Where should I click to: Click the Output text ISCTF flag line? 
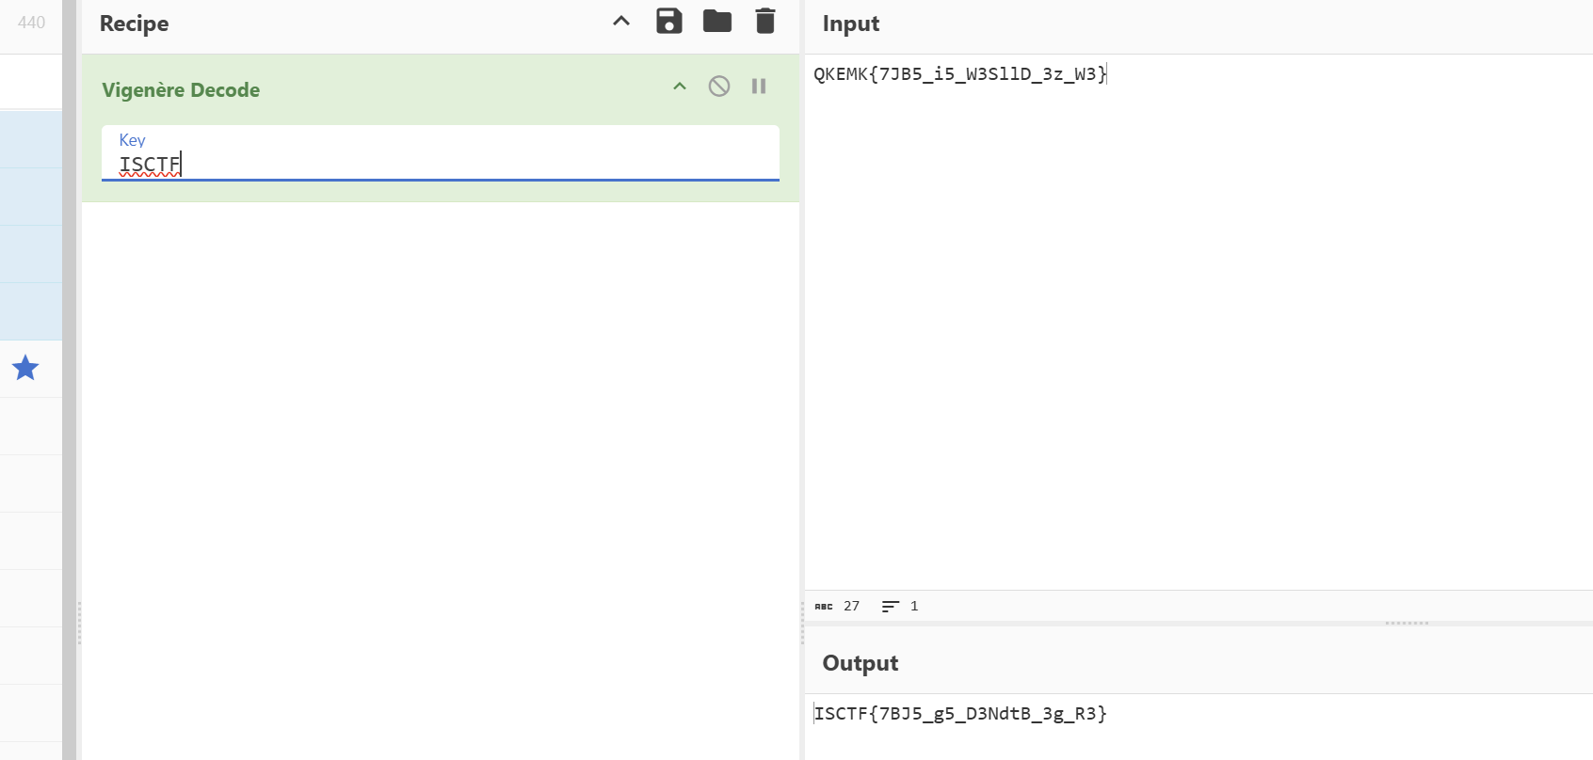(960, 714)
